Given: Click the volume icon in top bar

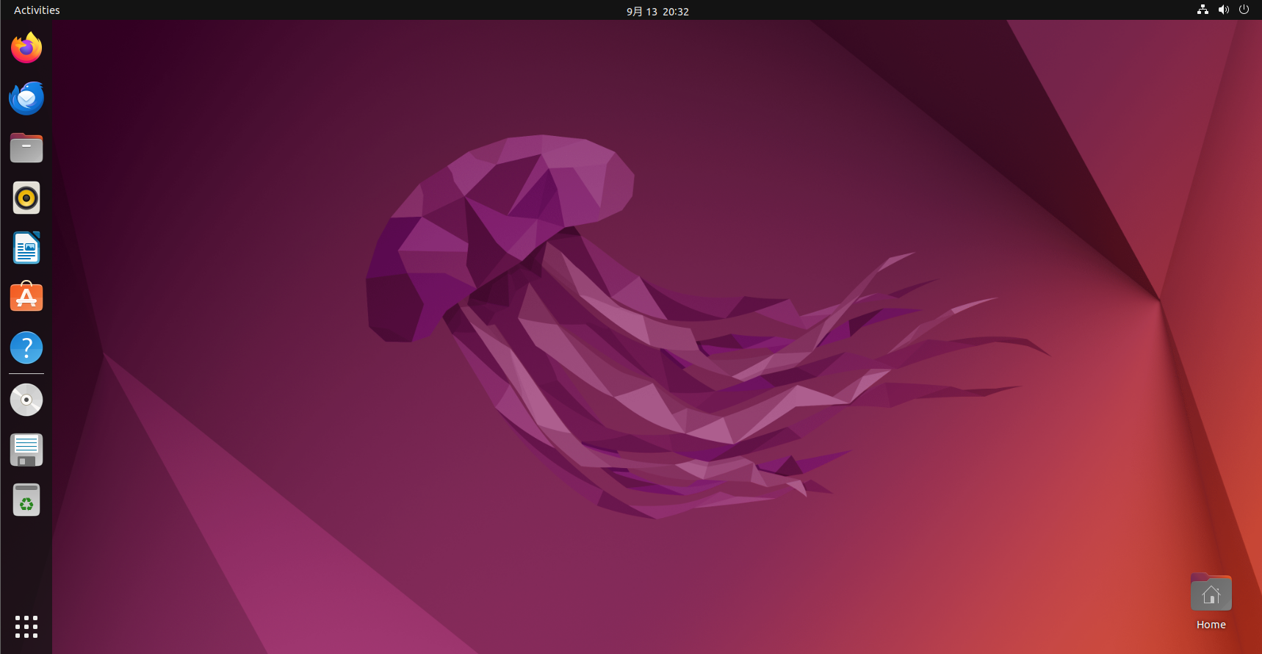Looking at the screenshot, I should (x=1223, y=10).
